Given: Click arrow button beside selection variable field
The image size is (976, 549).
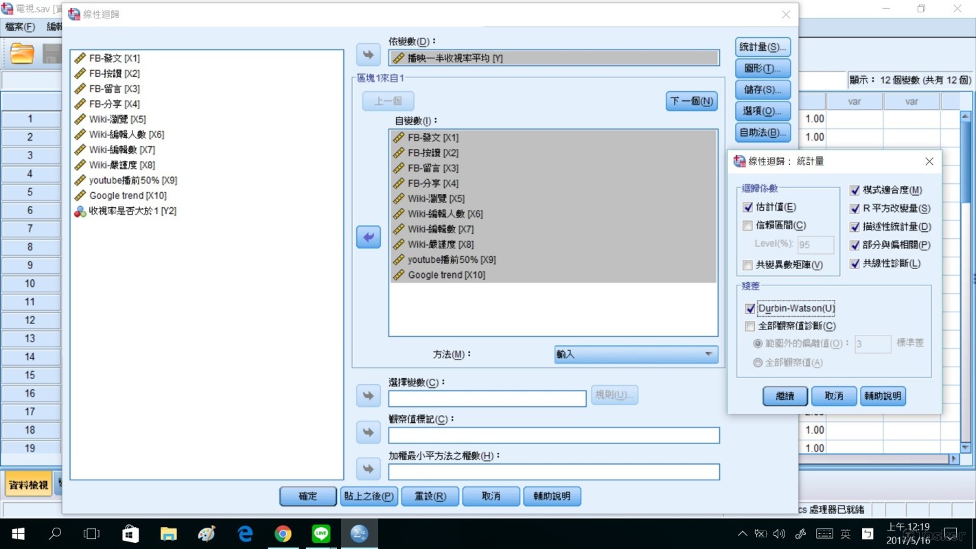Looking at the screenshot, I should point(369,396).
